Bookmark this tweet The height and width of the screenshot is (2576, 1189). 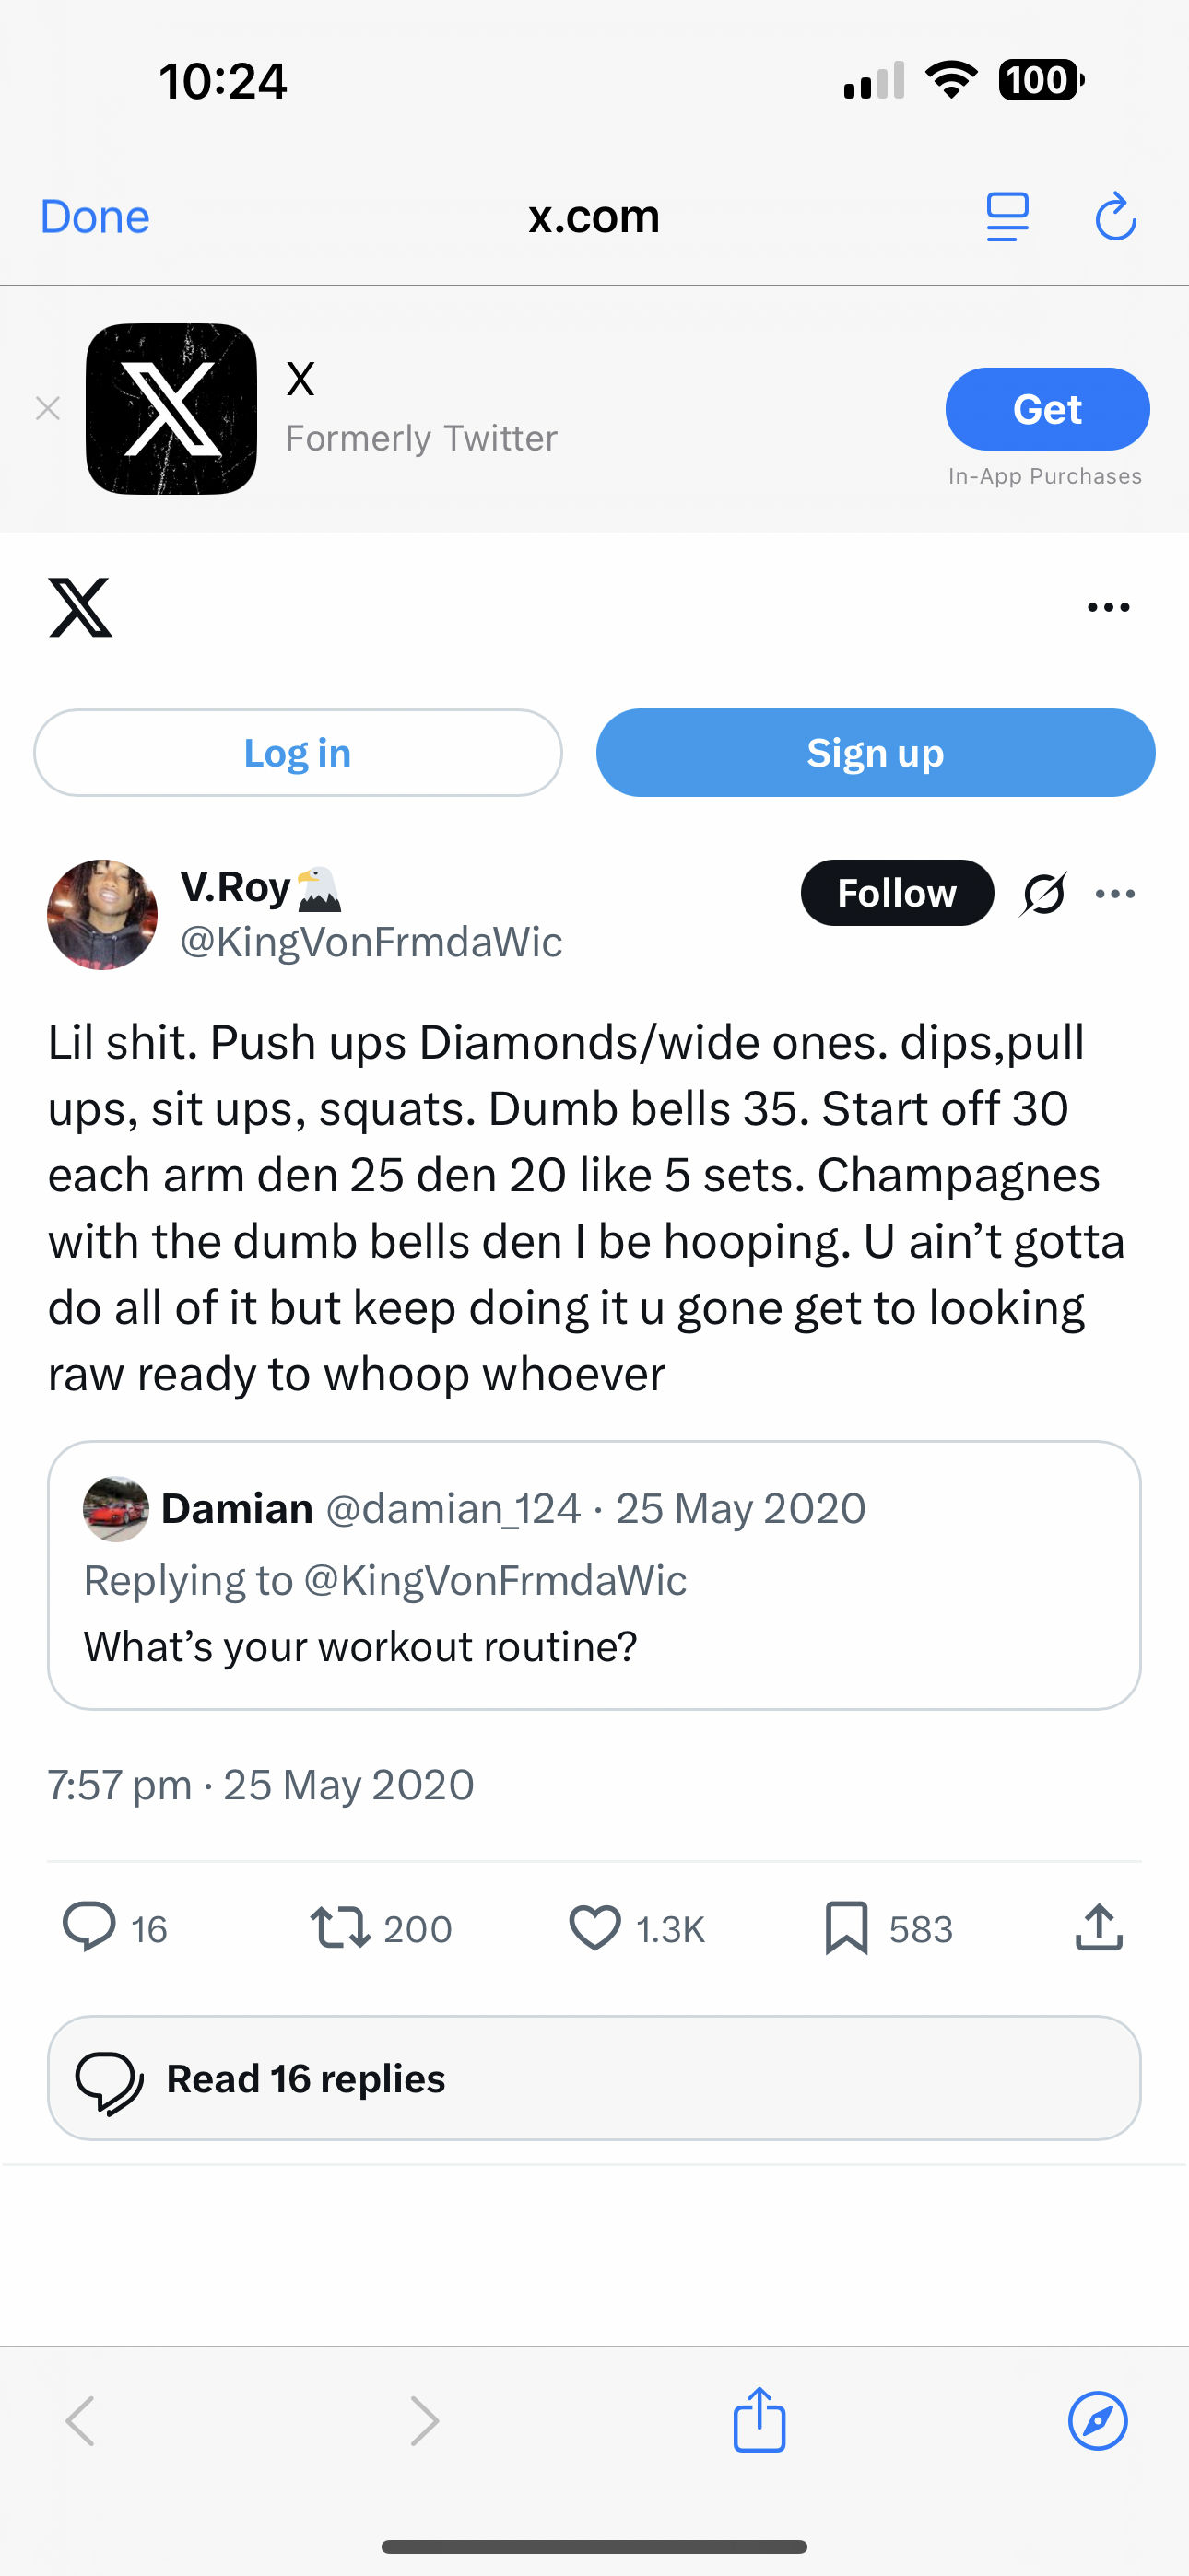(847, 1927)
